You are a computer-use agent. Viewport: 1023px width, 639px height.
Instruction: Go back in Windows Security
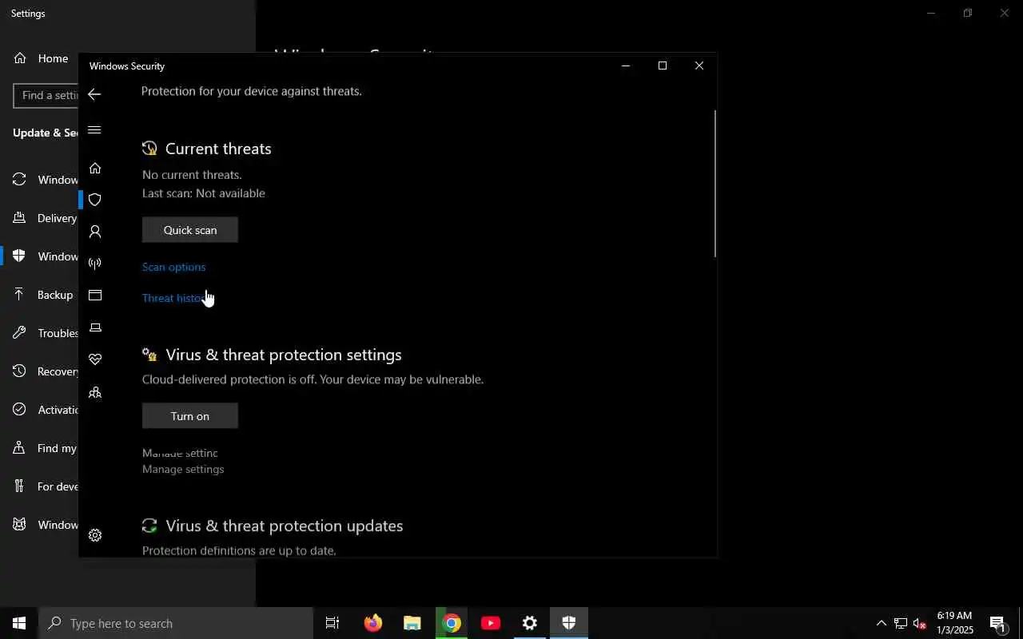coord(94,94)
